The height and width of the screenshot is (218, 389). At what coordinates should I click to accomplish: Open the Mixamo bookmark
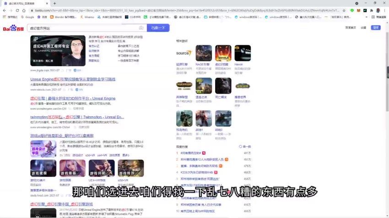tap(87, 17)
